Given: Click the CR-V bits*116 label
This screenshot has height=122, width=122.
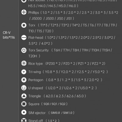Looking at the screenshot, I should tap(9, 35).
